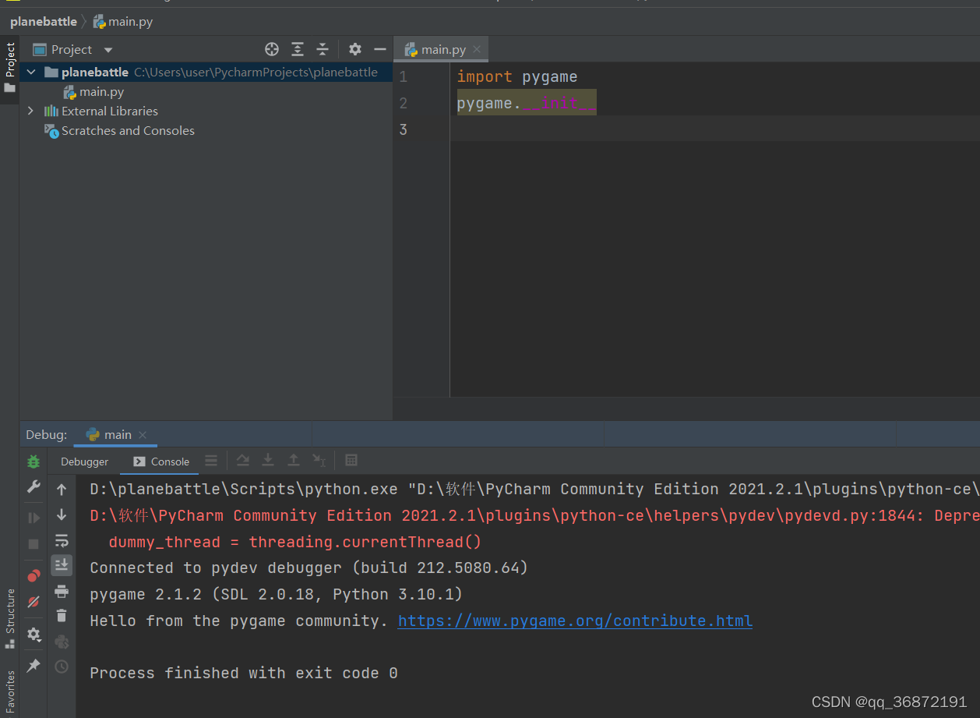
Task: Switch to the Console tab
Action: [161, 462]
